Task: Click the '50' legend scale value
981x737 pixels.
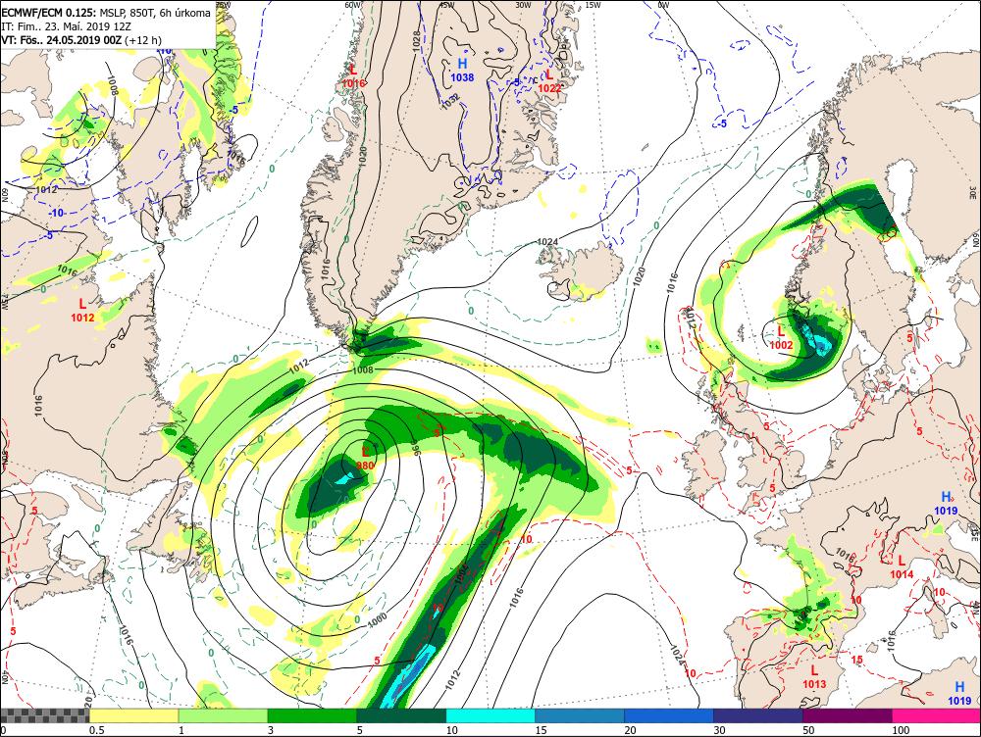Action: click(x=809, y=730)
